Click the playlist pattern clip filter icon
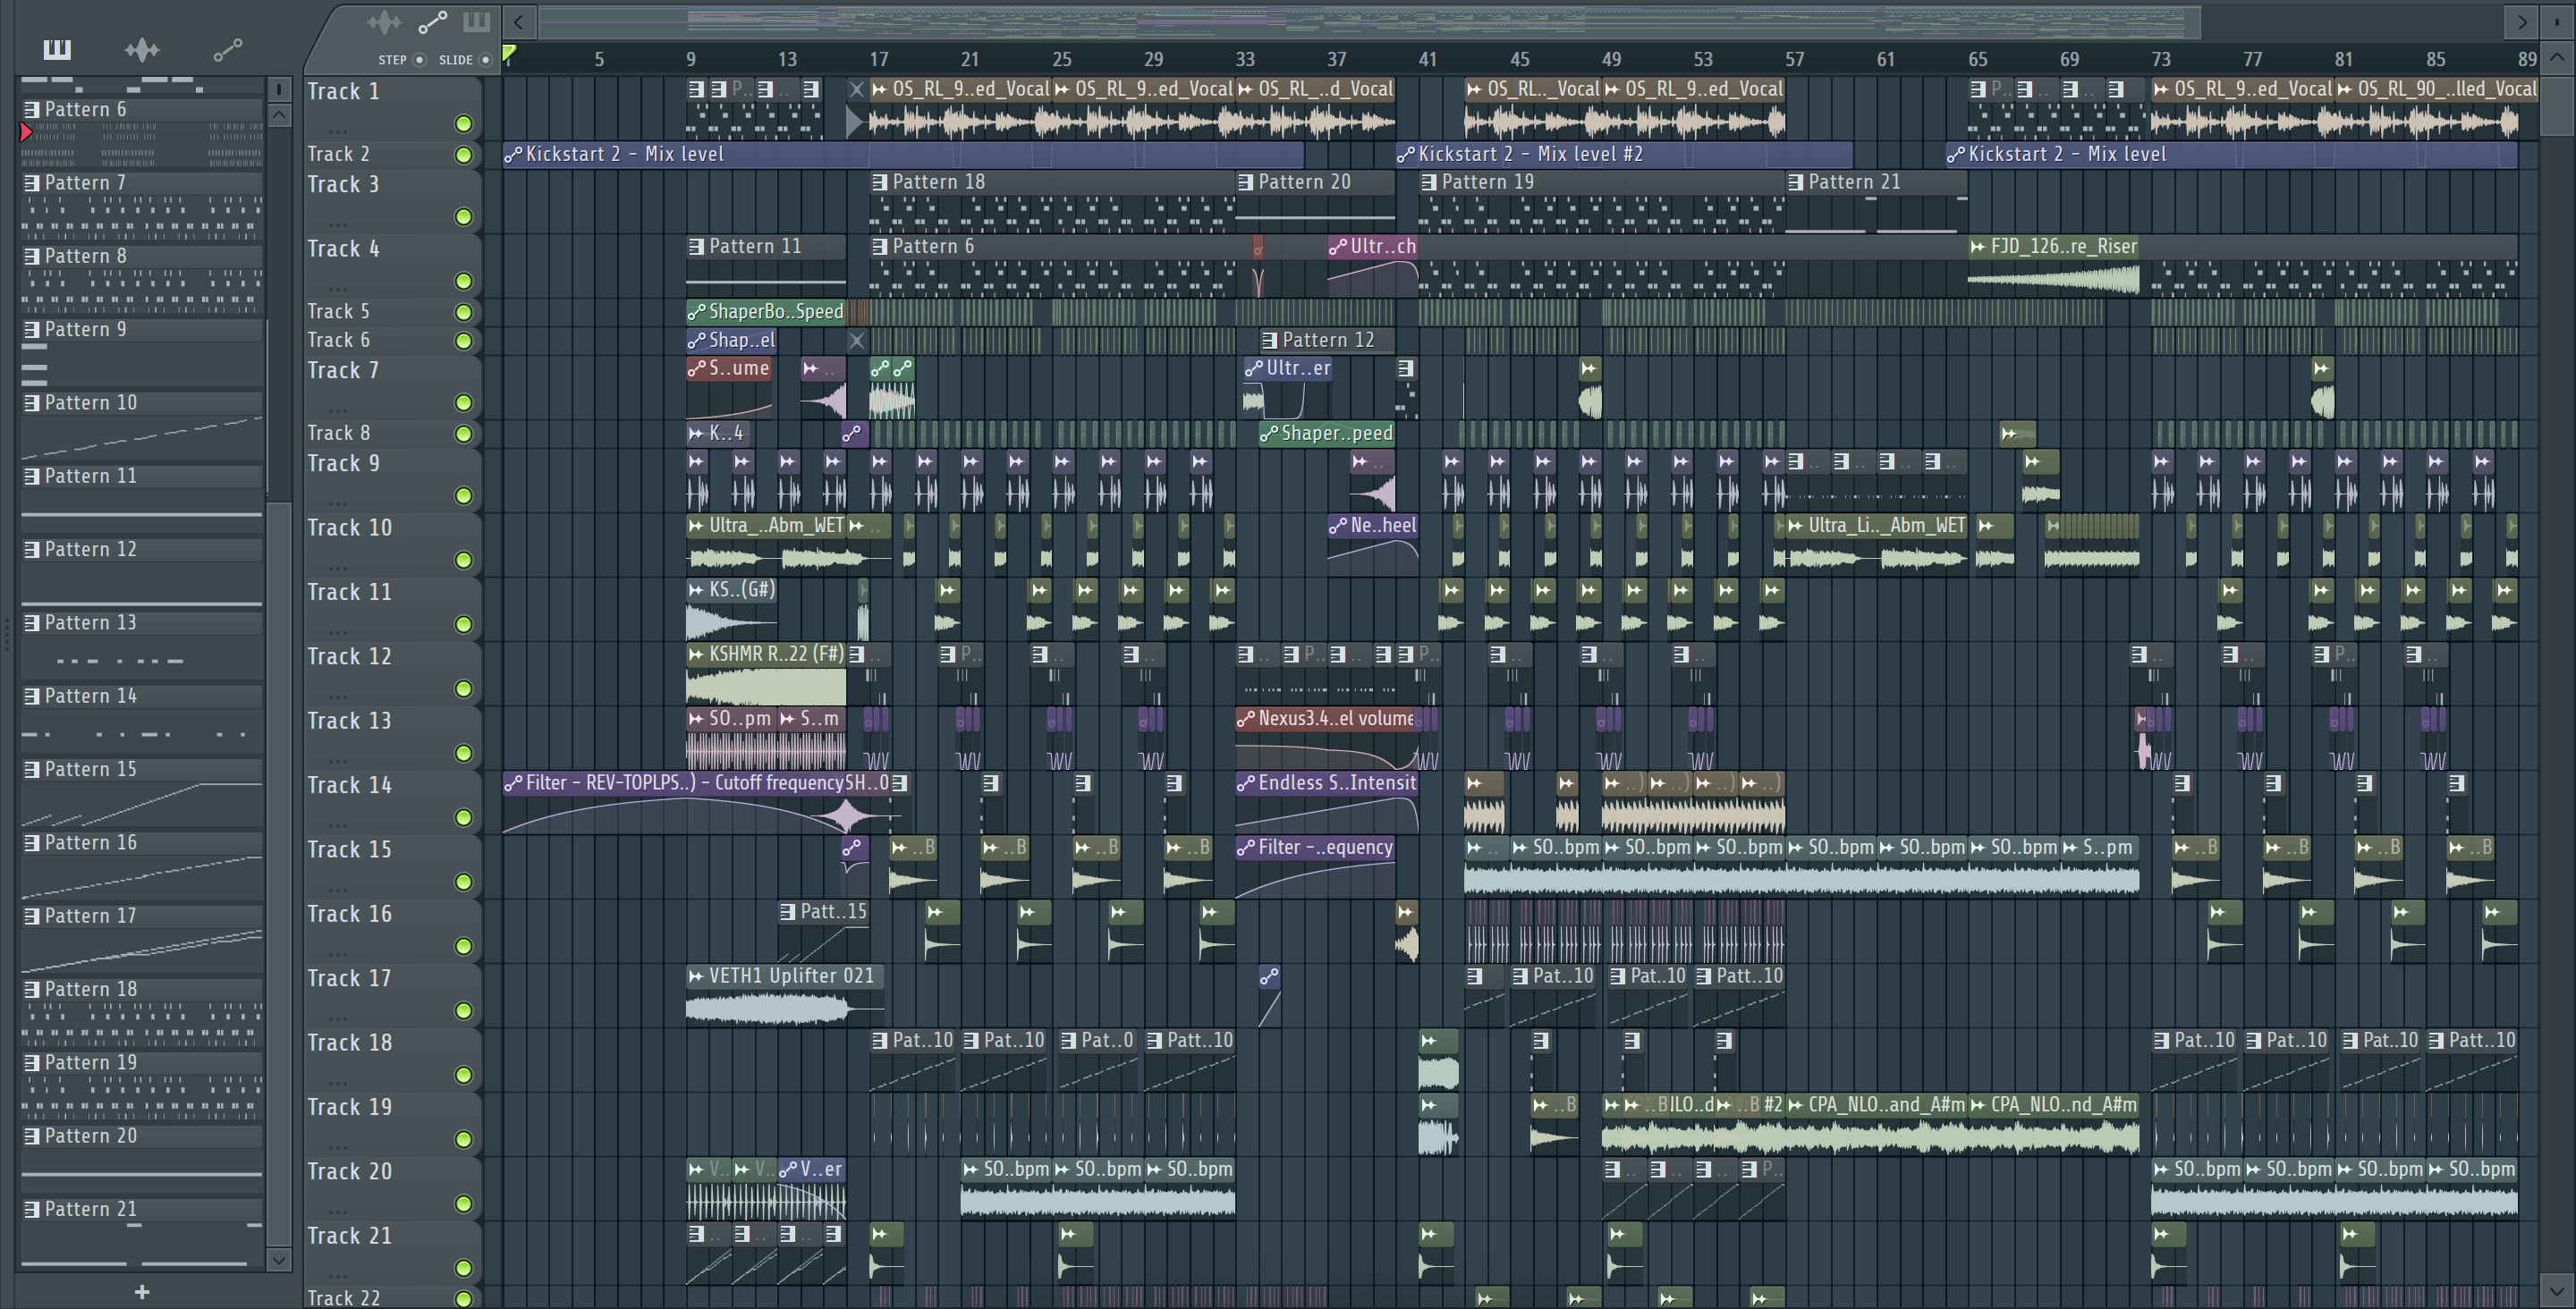This screenshot has width=2576, height=1309. (476, 22)
